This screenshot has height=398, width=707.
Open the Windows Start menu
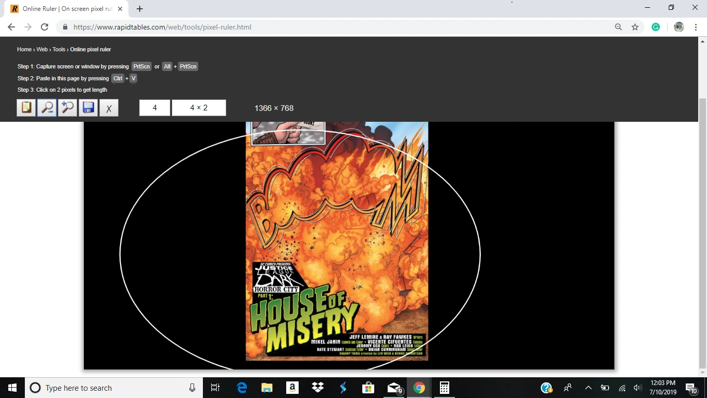(12, 388)
